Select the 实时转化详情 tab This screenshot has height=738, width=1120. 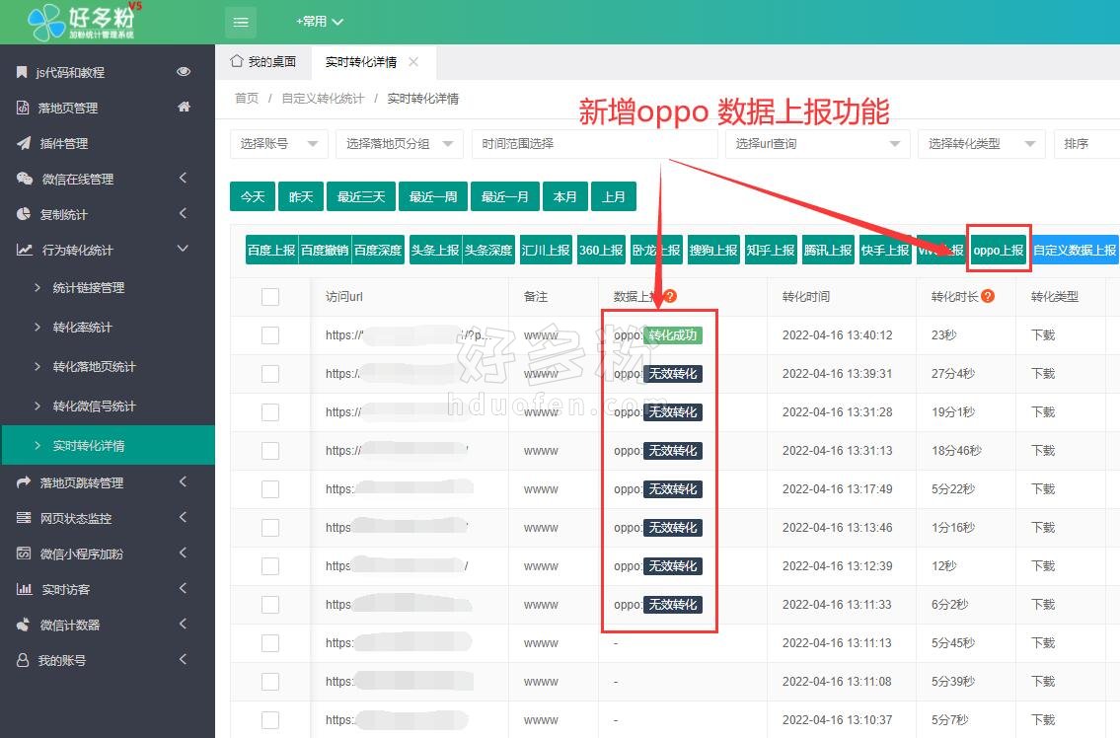pyautogui.click(x=361, y=62)
